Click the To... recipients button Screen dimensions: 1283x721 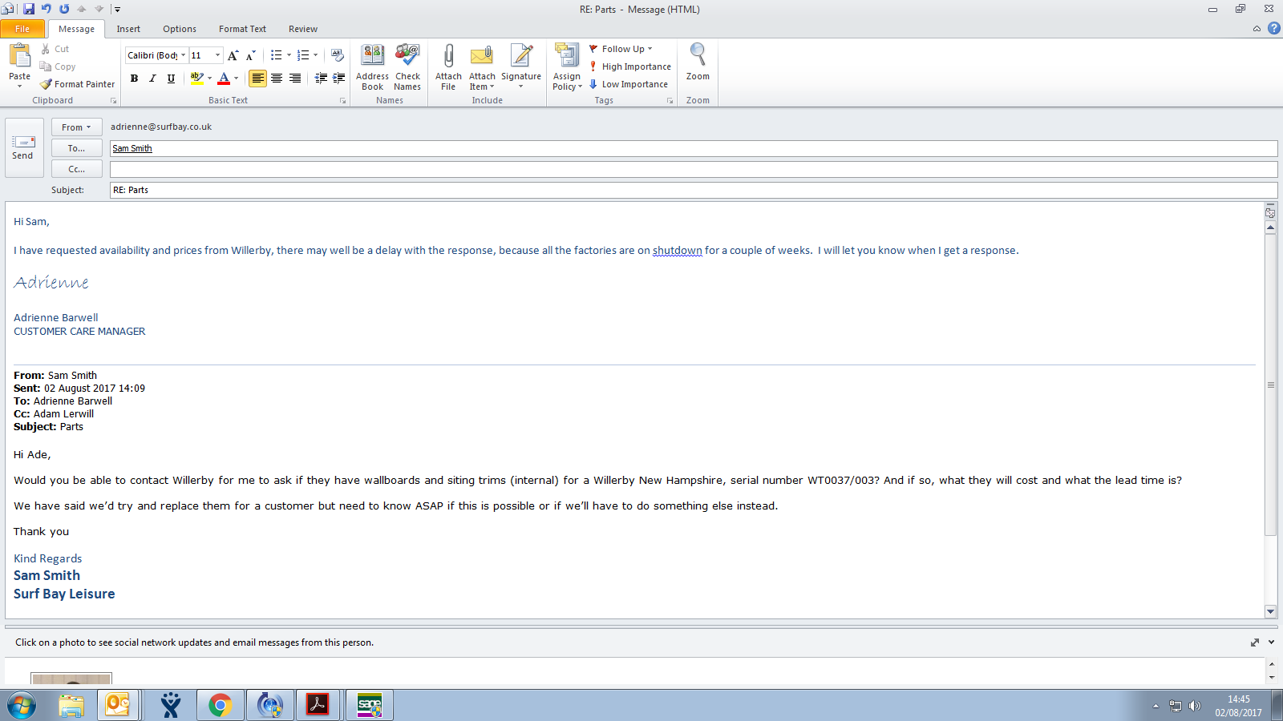point(76,148)
